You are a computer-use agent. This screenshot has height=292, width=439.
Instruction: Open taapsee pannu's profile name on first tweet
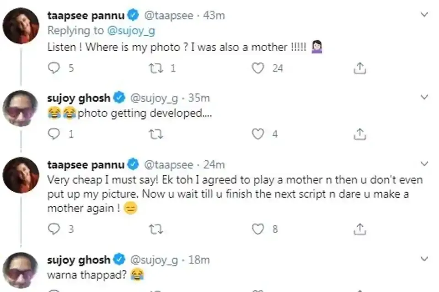[86, 16]
